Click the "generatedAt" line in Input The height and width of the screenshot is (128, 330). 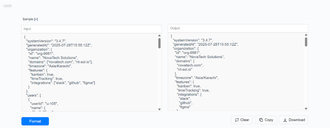point(59,45)
